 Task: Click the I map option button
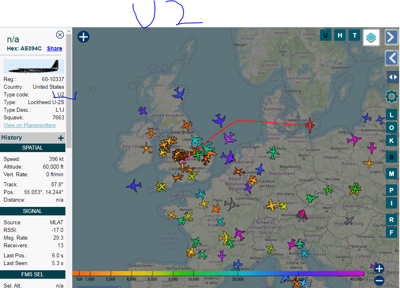[392, 203]
